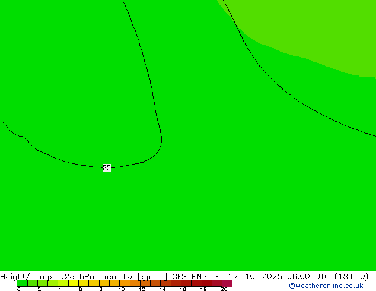
Task: Click the legend tick label '20'
Action: click(224, 289)
